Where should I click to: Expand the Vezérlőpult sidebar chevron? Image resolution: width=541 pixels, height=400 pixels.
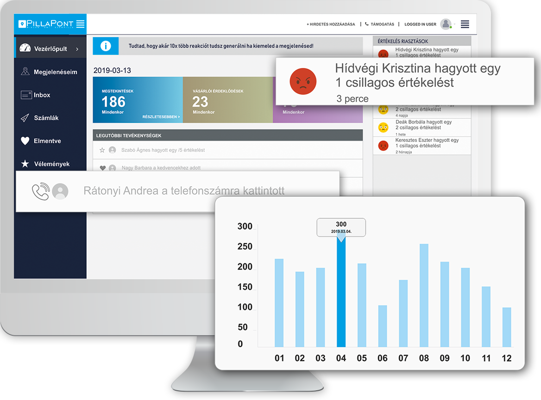tap(77, 49)
